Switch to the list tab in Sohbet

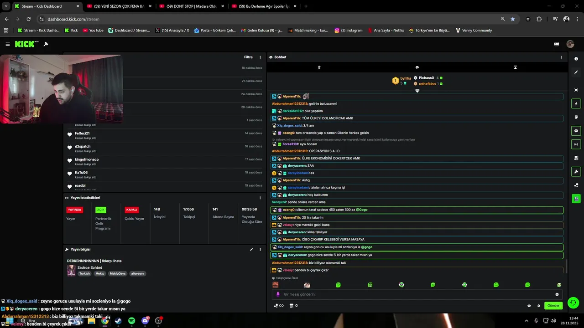pyautogui.click(x=319, y=67)
